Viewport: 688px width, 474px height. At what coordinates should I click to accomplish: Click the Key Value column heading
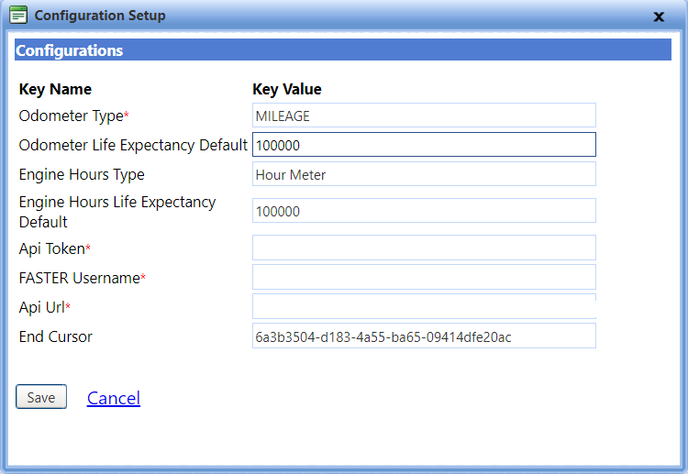287,90
